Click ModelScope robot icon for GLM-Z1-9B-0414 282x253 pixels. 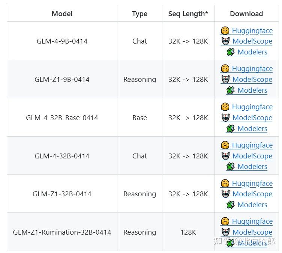coord(225,79)
